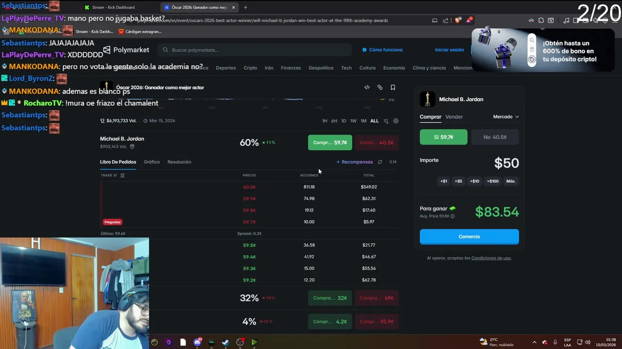
Task: Click the music note icon in browser toolbar
Action: [x=566, y=20]
